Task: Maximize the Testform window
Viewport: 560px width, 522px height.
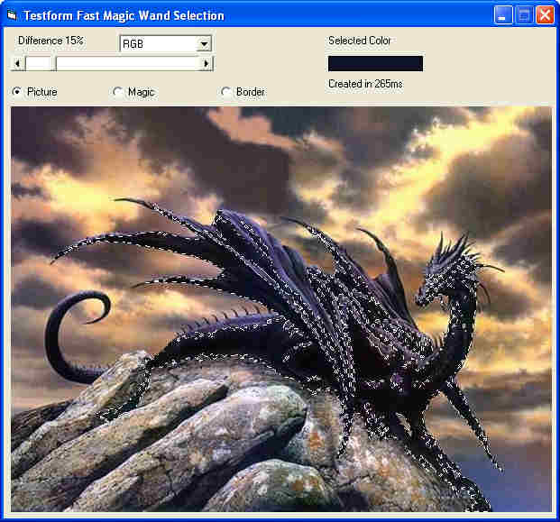Action: pos(525,15)
